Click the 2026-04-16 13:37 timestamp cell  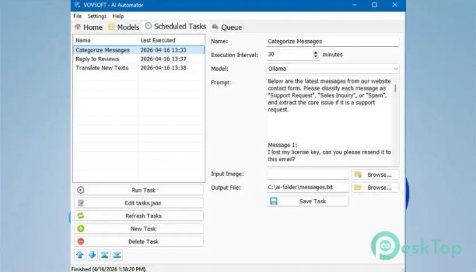pyautogui.click(x=163, y=59)
